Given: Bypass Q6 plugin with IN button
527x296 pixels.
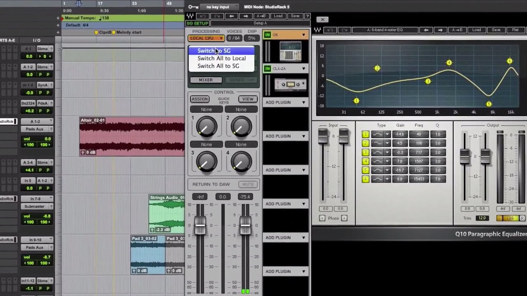Looking at the screenshot, I should (267, 35).
